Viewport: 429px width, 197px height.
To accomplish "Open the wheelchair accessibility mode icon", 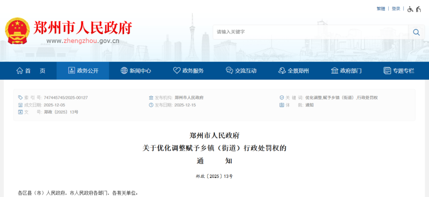I will [410, 9].
